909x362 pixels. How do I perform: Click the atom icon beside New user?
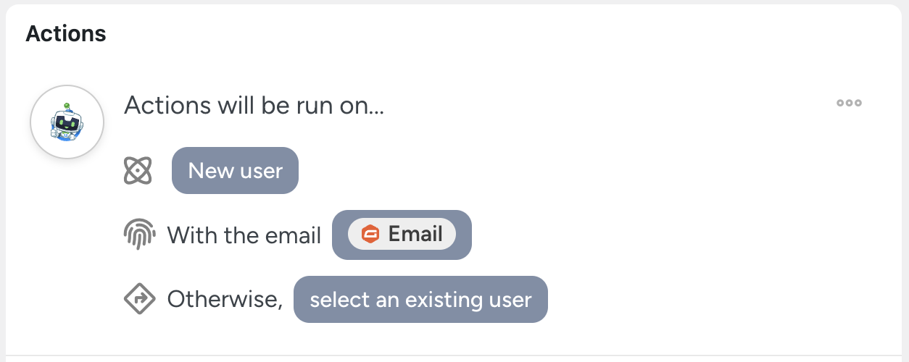pyautogui.click(x=138, y=171)
